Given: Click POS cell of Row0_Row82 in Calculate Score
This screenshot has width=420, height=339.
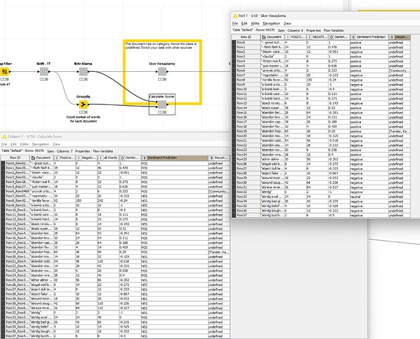Looking at the screenshot, I should (x=174, y=163).
